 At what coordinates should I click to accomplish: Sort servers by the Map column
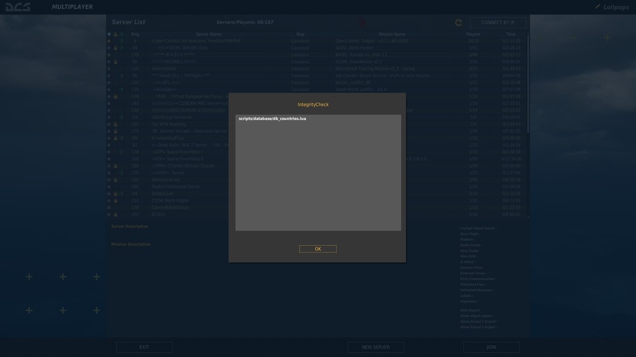300,34
